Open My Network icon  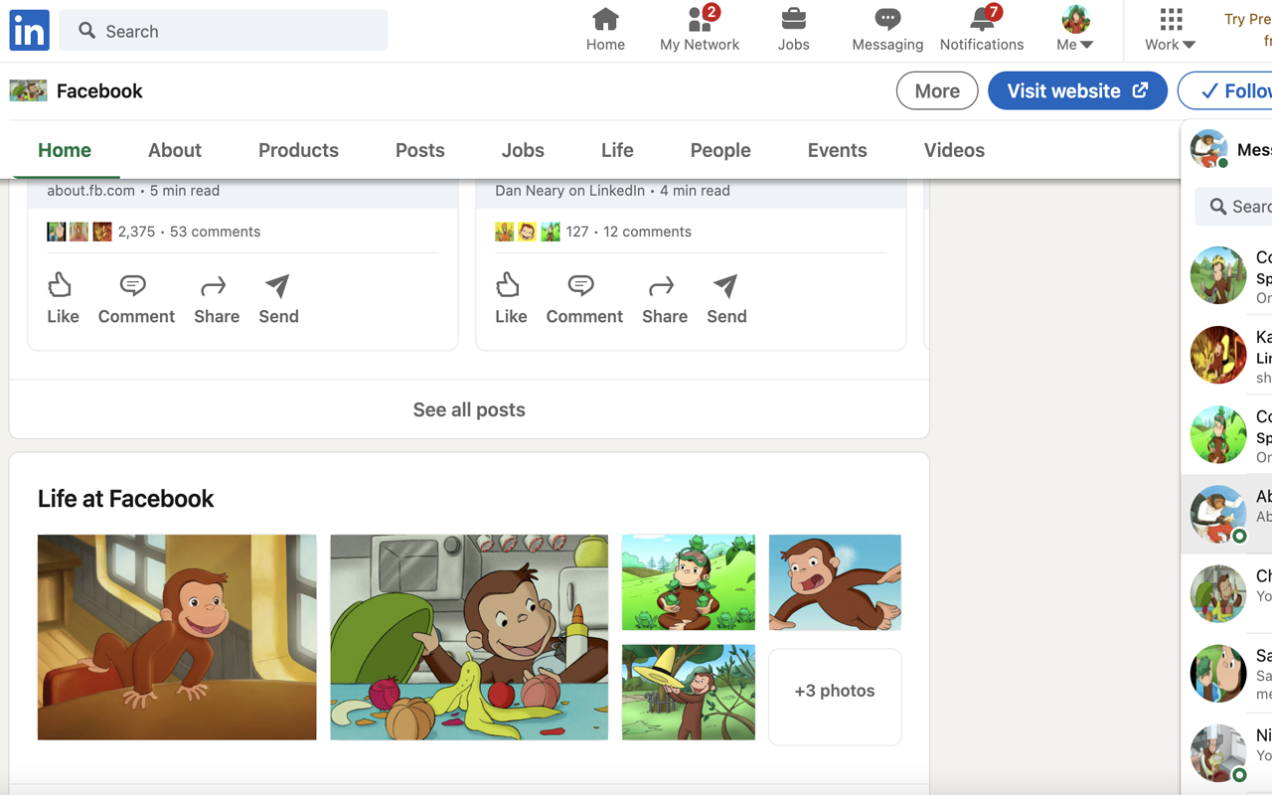[x=700, y=20]
